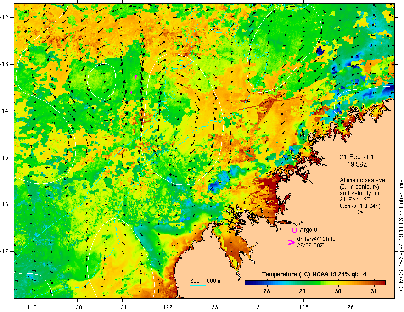Image resolution: width=404 pixels, height=312 pixels.
Task: Click the IMOS copyright timestamp text
Action: coord(401,235)
